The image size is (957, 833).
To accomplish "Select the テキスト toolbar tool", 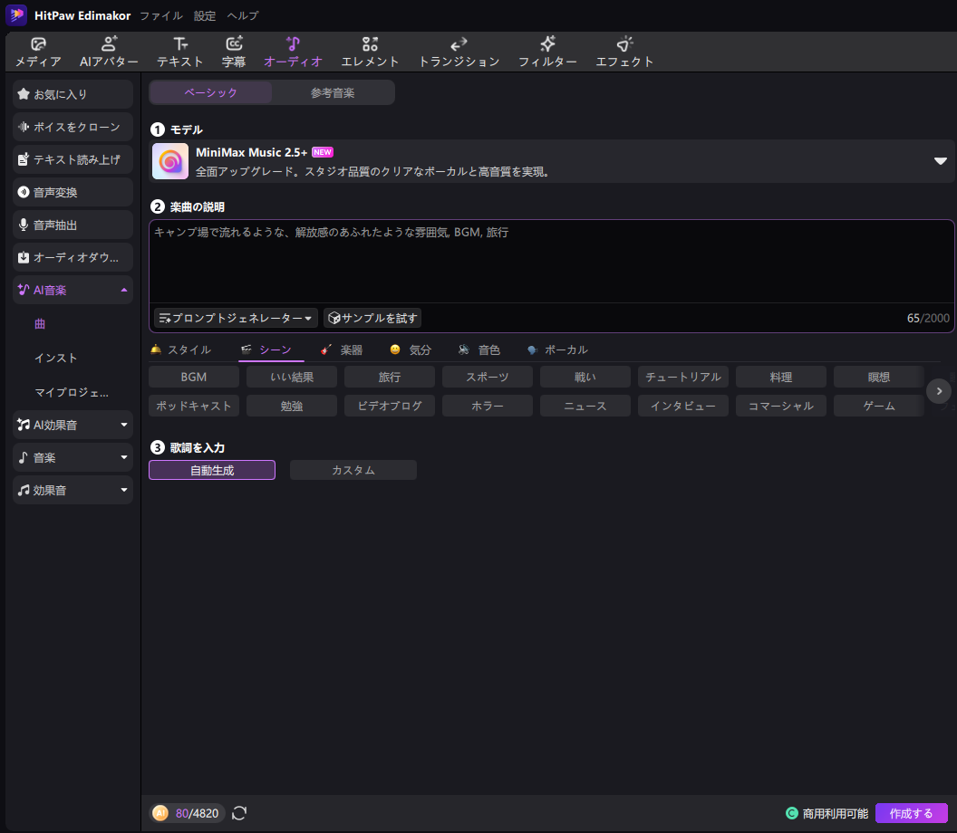I will 180,52.
